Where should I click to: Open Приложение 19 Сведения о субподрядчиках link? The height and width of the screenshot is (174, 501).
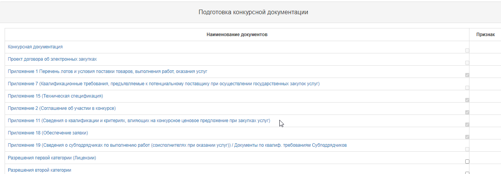[177, 145]
